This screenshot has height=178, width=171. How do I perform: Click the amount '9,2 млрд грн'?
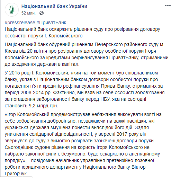[x=43, y=106]
